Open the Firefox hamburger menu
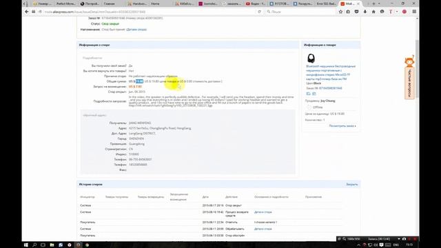Screen dimensions: 441x248 click(414, 12)
